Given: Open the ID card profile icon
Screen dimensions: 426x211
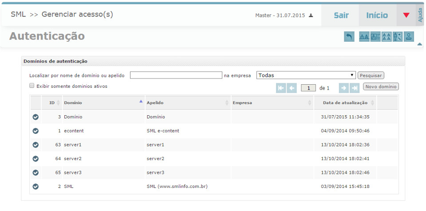Looking at the screenshot, I should pyautogui.click(x=375, y=37).
